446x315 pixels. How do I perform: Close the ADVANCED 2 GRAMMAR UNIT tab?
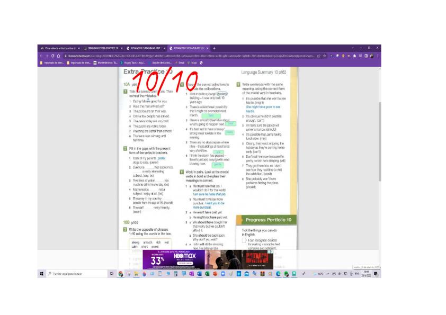pyautogui.click(x=164, y=48)
